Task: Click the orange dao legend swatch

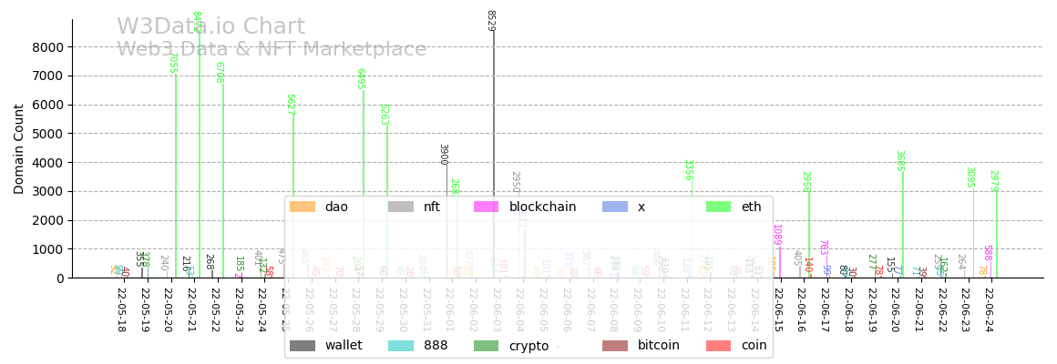Action: pyautogui.click(x=302, y=207)
